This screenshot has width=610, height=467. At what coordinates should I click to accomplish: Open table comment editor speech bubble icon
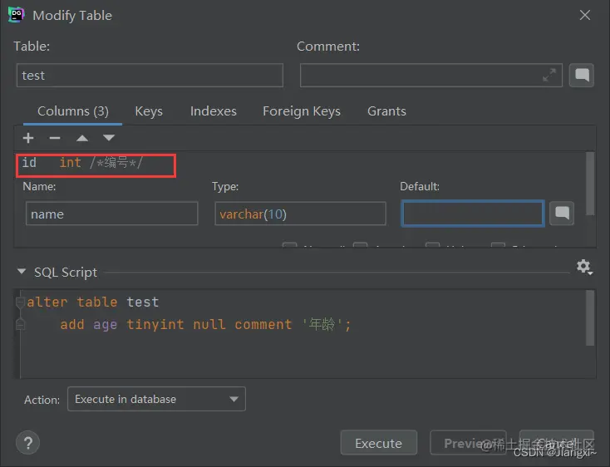click(582, 75)
